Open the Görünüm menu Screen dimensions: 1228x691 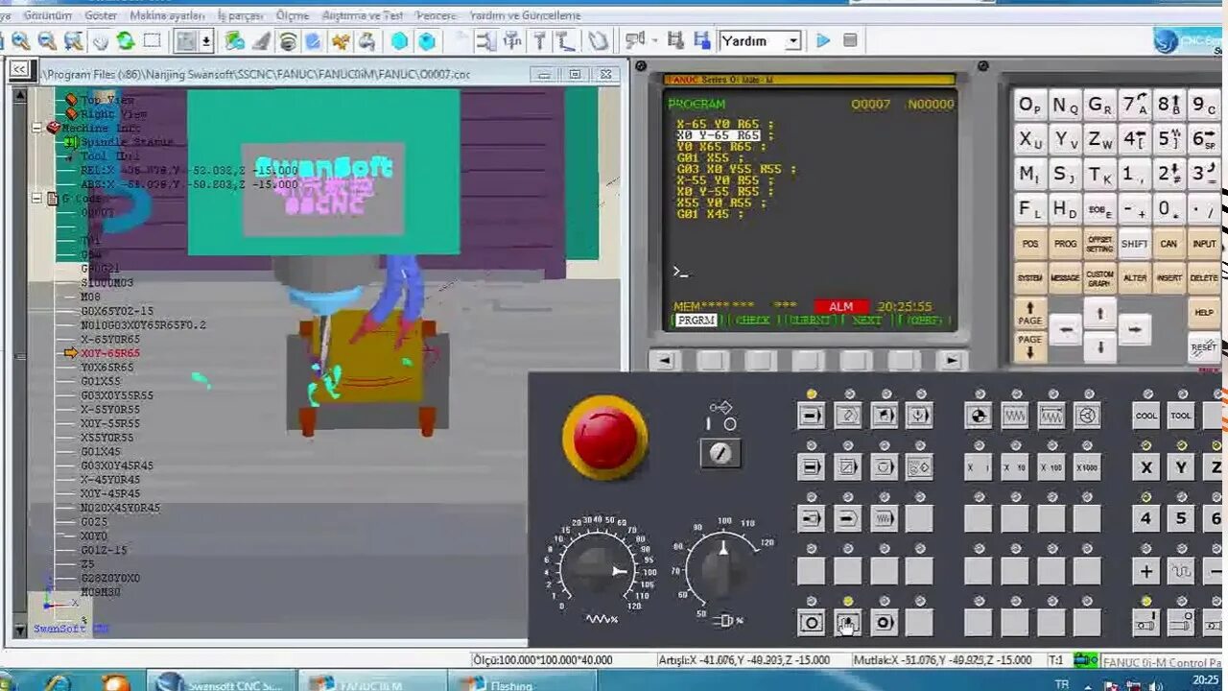click(x=48, y=15)
